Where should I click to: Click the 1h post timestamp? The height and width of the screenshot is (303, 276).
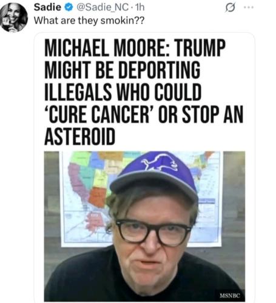(140, 7)
